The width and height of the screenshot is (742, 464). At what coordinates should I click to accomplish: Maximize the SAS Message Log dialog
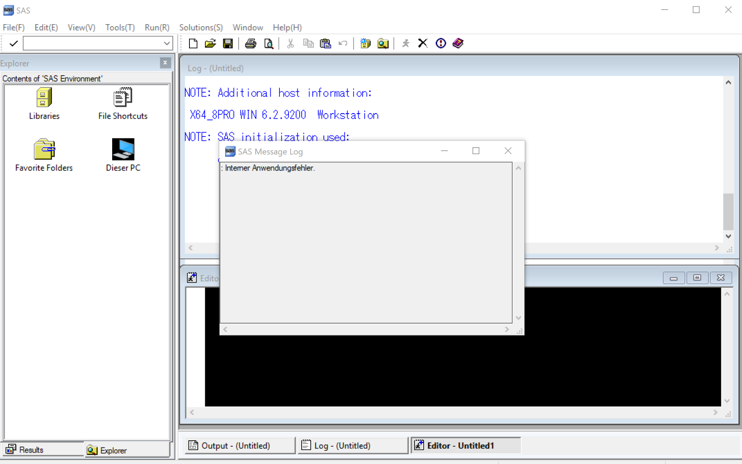point(476,151)
